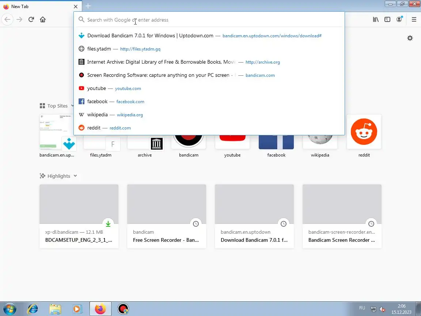Choose the facebook.com suggestion
This screenshot has height=316, width=421.
tap(209, 101)
